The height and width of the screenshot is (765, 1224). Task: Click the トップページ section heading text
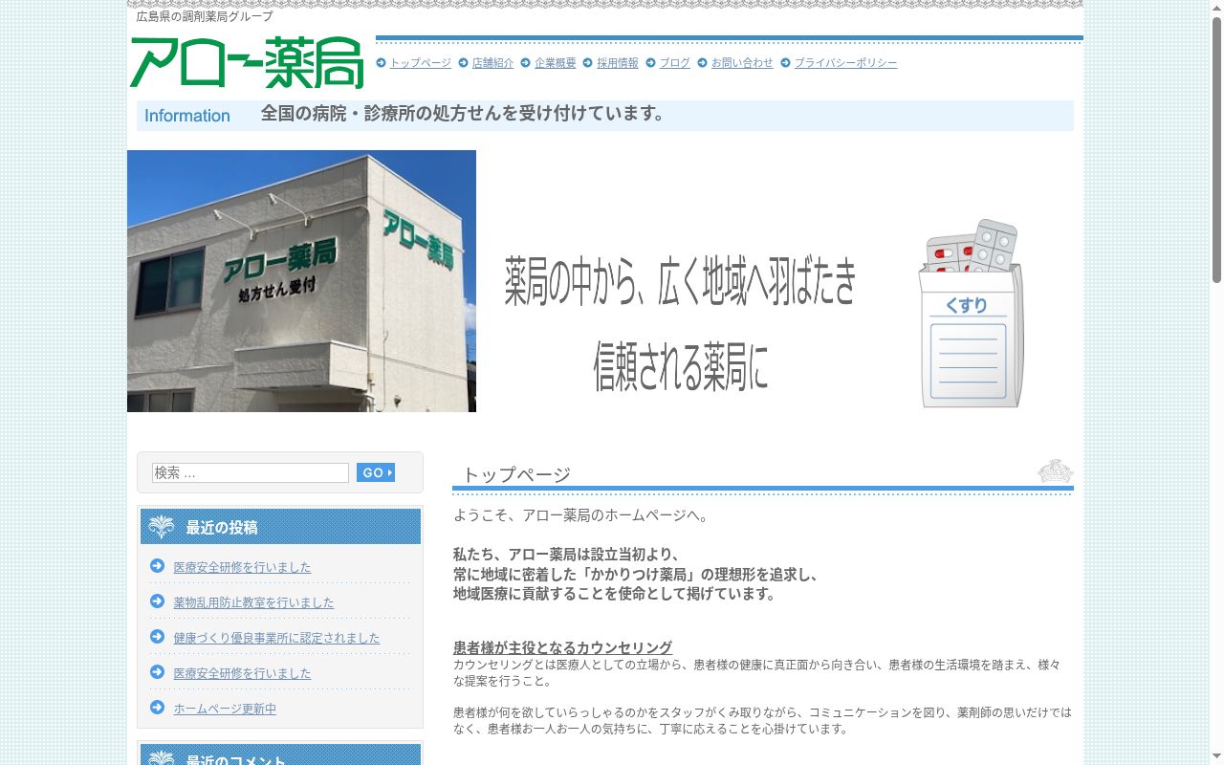coord(516,474)
